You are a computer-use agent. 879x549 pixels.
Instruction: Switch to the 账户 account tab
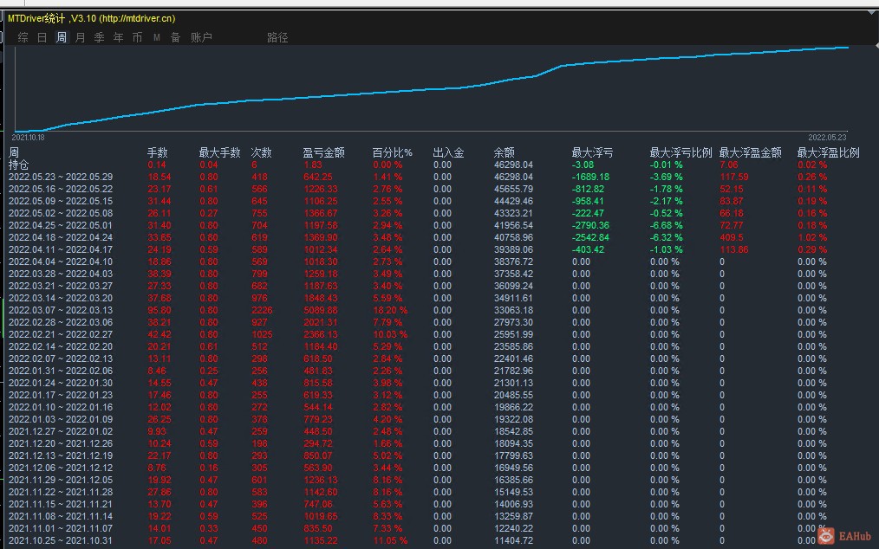201,37
